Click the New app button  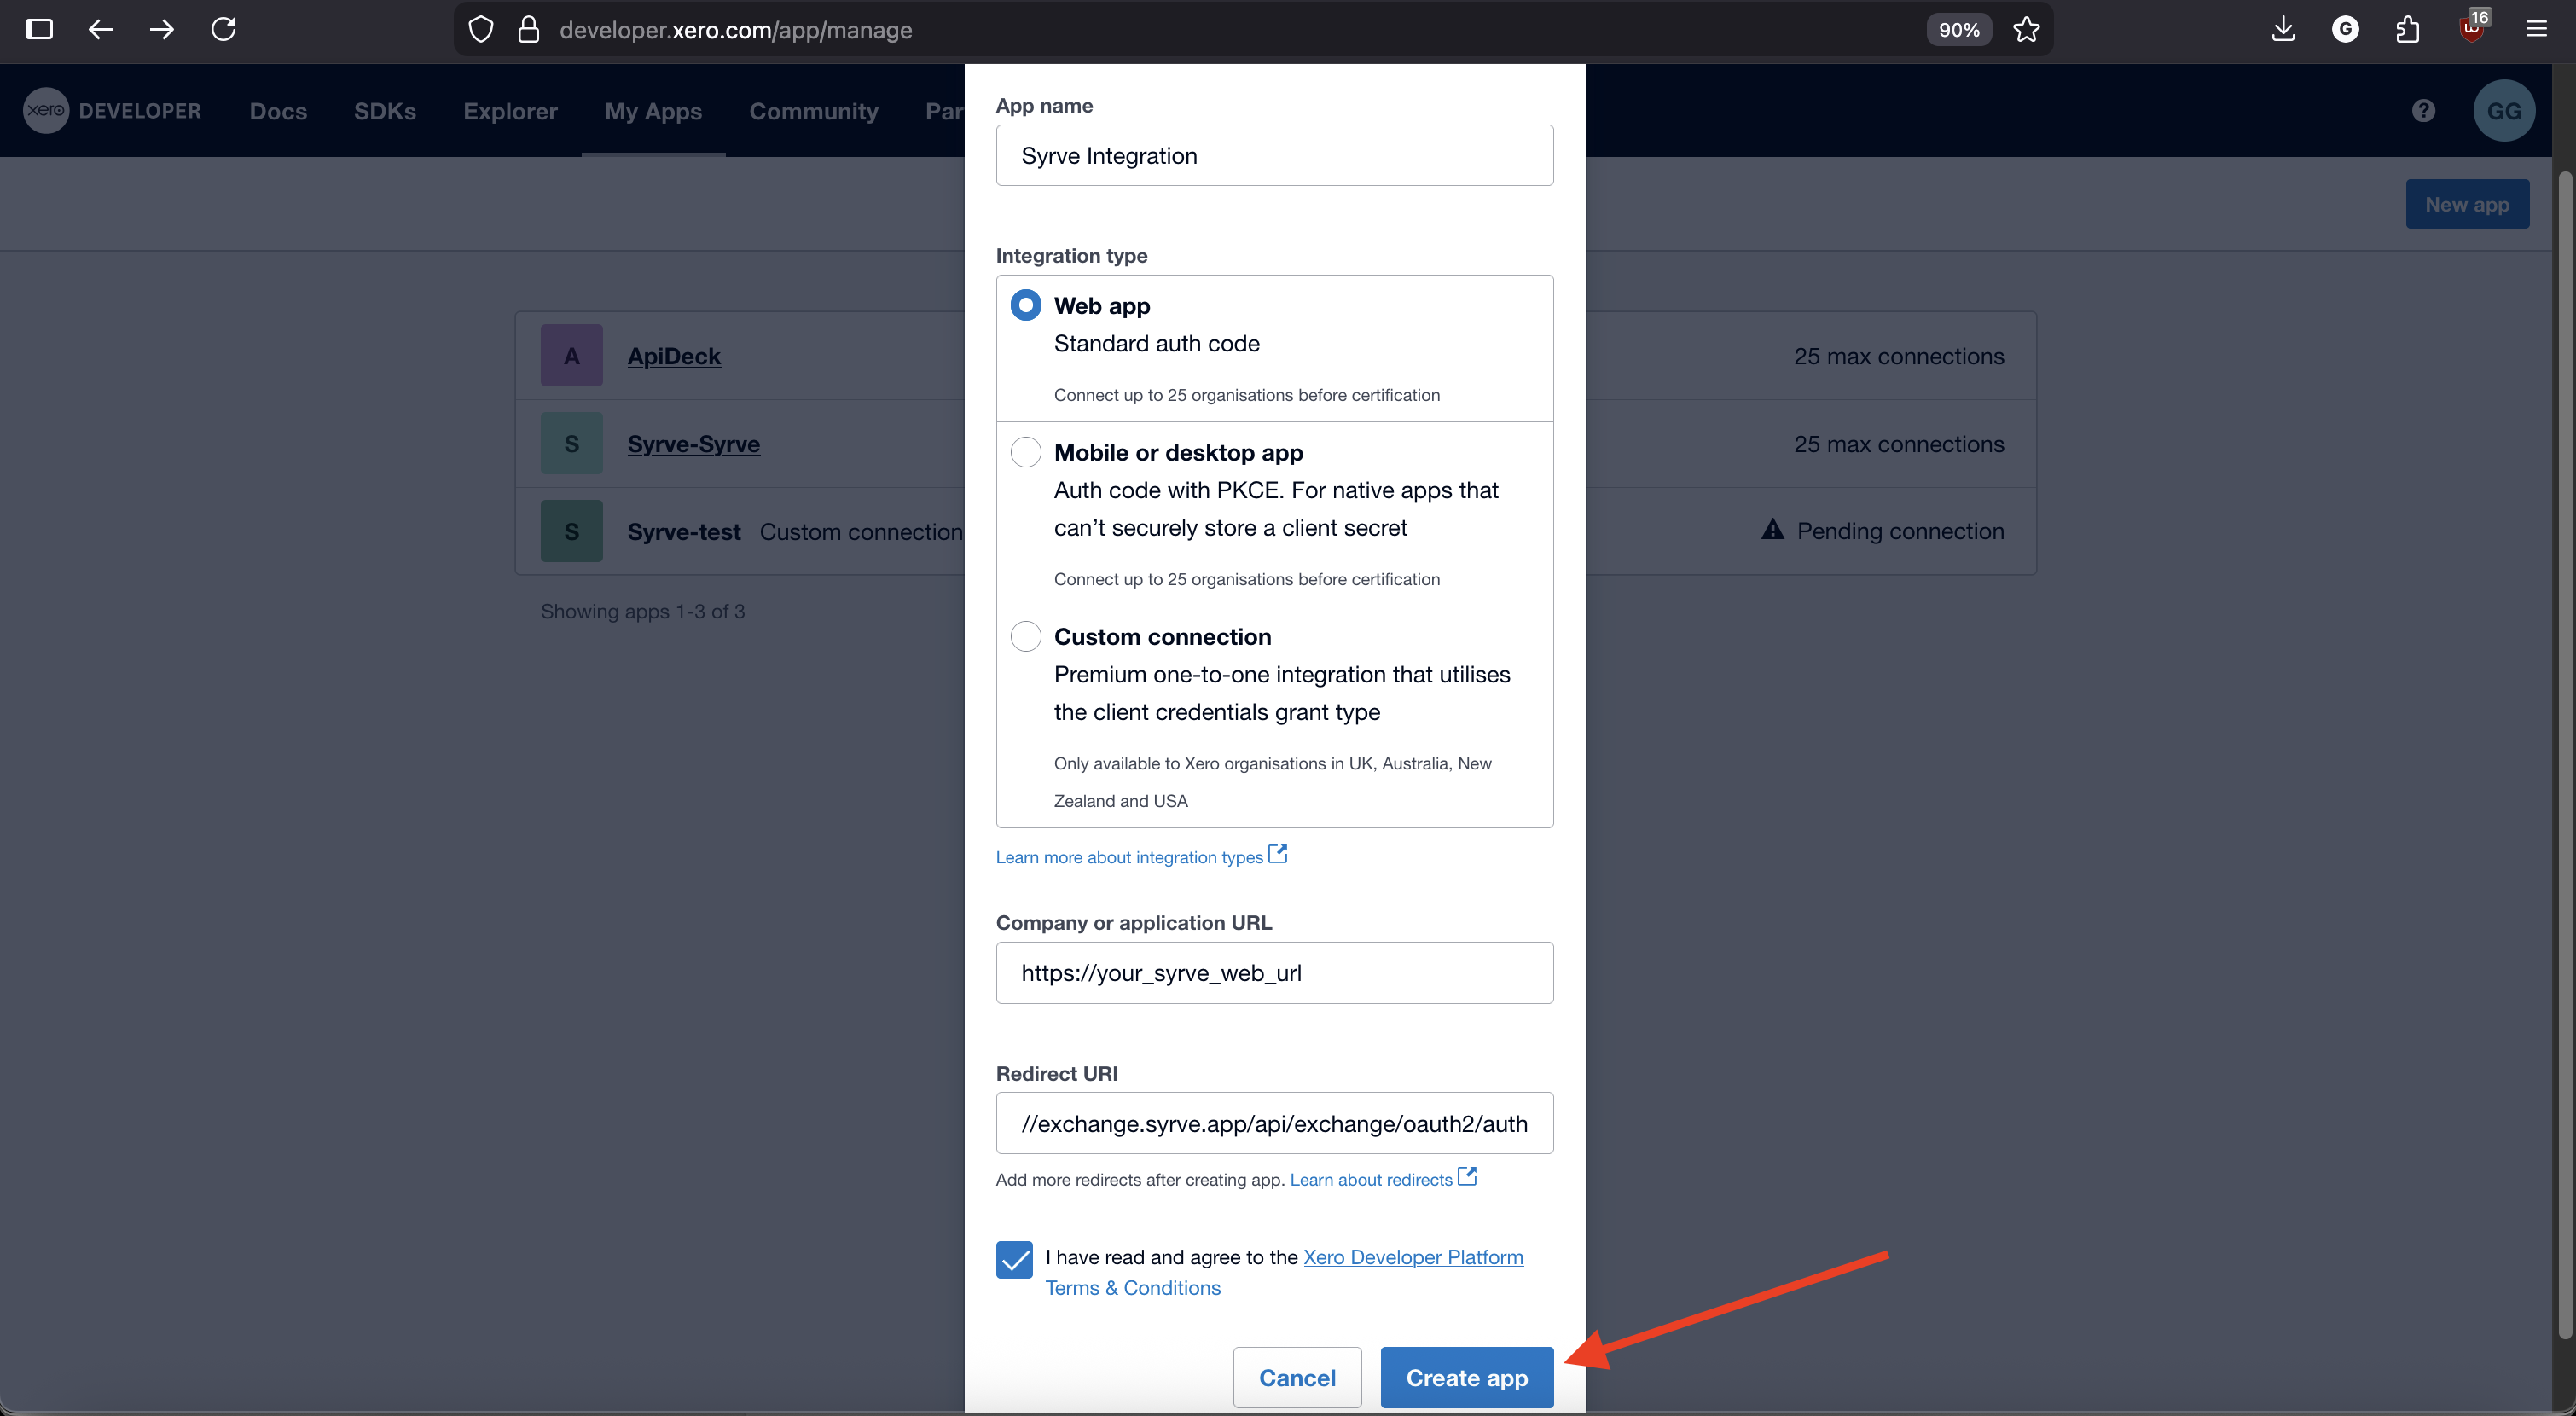click(2467, 204)
